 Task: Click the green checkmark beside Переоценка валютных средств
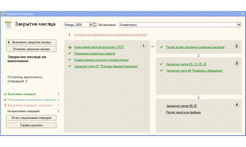point(69,53)
